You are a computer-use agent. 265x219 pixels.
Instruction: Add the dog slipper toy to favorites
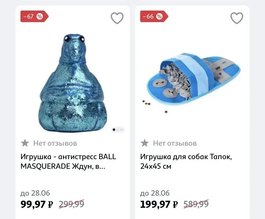click(x=237, y=18)
